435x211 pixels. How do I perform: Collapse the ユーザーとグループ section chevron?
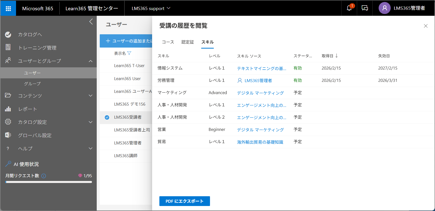[x=90, y=61]
